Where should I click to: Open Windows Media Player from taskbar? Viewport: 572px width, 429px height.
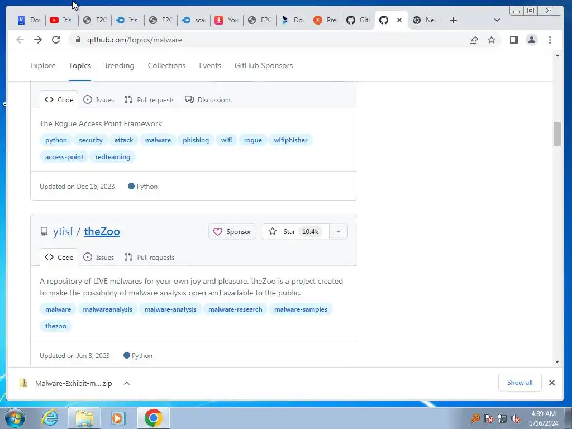pos(118,418)
